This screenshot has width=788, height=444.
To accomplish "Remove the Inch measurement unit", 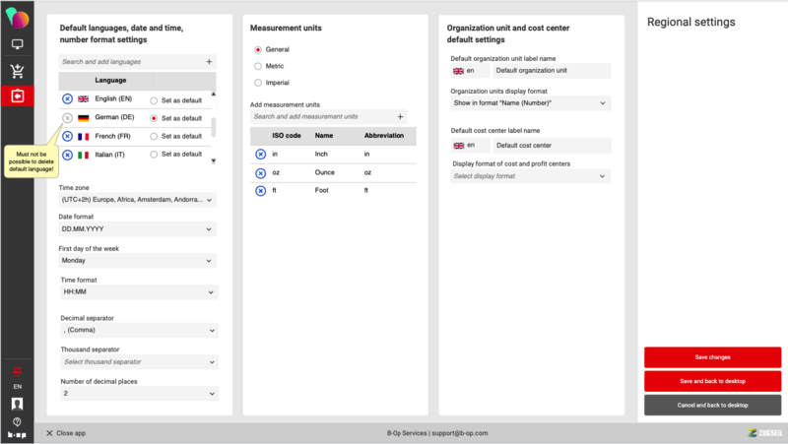I will click(x=260, y=154).
